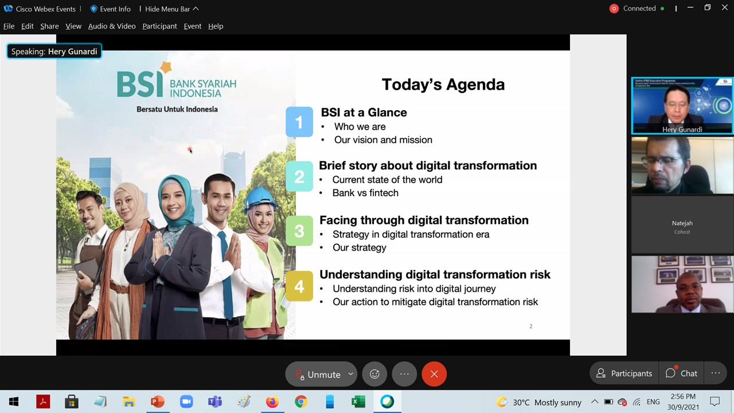Click Our strategy bullet text
Screen dimensions: 734x413
click(360, 248)
